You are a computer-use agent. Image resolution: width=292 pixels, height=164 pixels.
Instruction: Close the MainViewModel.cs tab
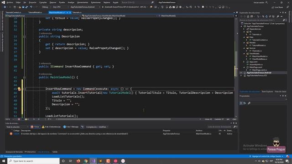(x=70, y=12)
